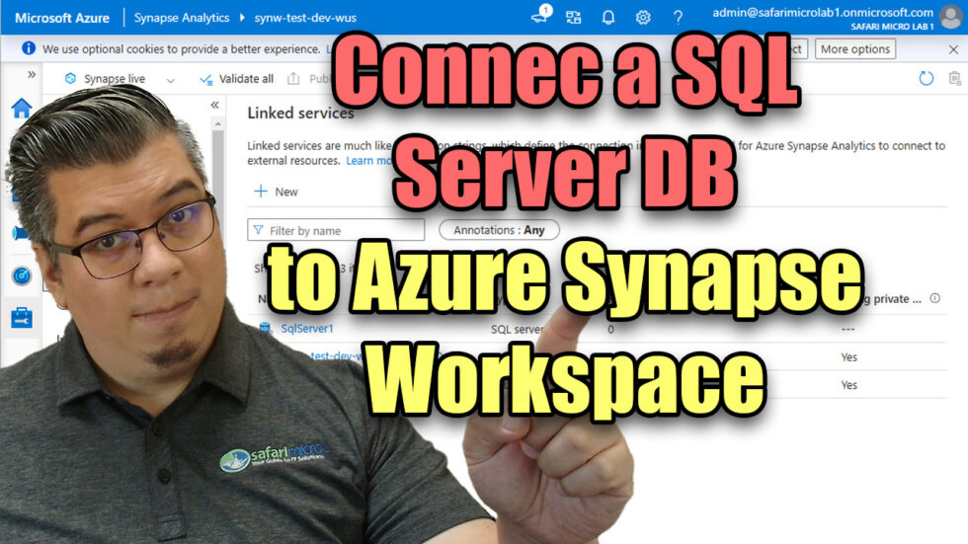Open the Synapse live mode dropdown
This screenshot has height=544, width=968.
coord(170,79)
